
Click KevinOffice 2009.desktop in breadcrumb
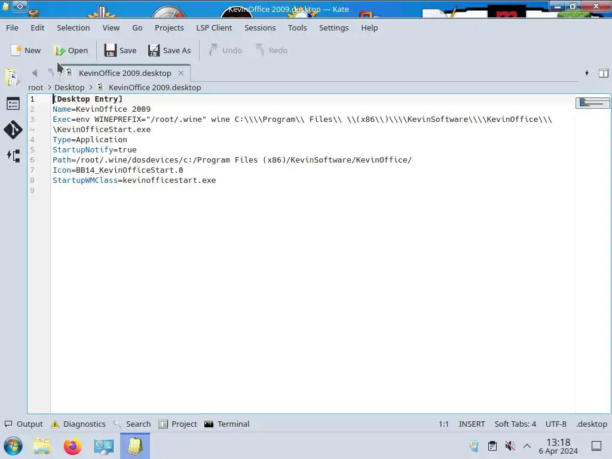(x=155, y=87)
